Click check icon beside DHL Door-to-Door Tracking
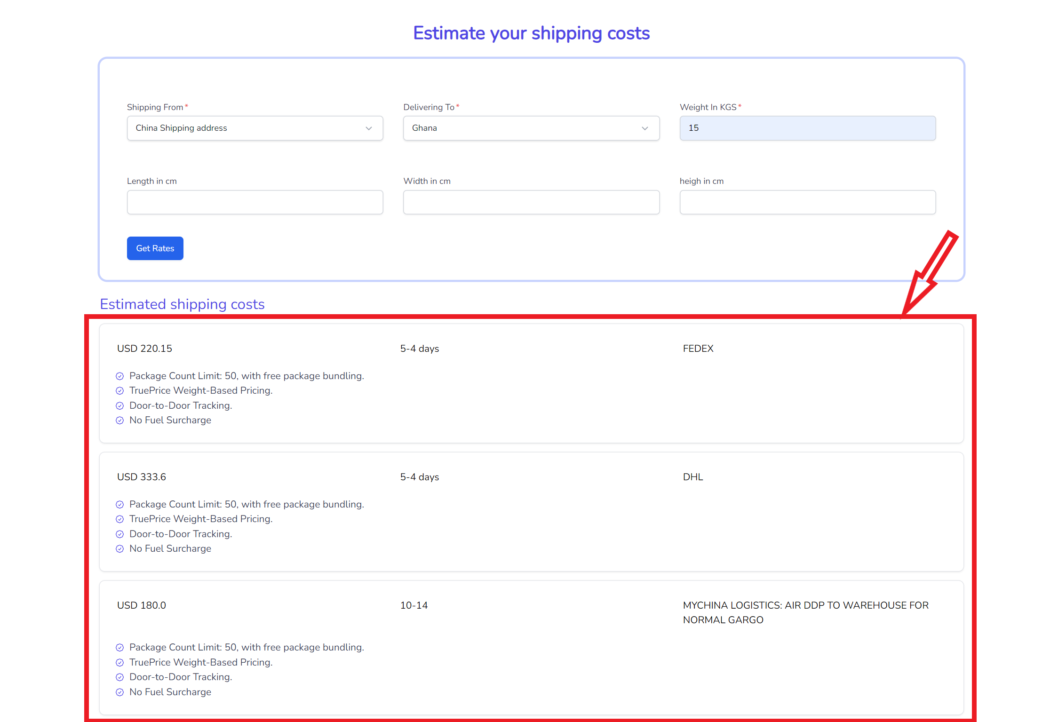 pos(120,534)
